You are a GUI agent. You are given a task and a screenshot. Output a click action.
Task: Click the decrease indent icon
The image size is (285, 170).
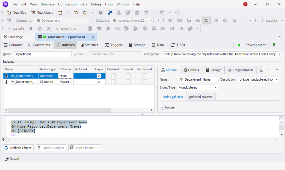[x=216, y=21]
